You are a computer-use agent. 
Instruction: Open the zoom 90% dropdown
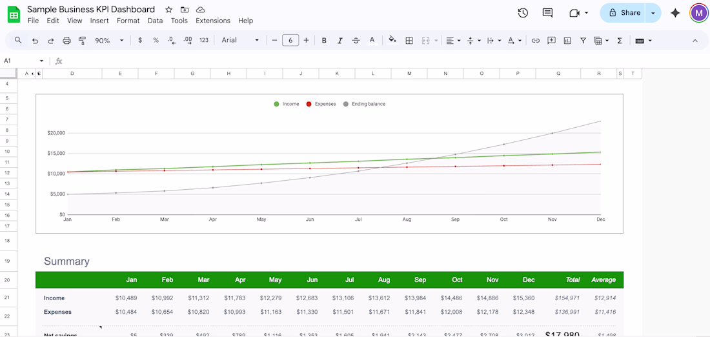[109, 40]
